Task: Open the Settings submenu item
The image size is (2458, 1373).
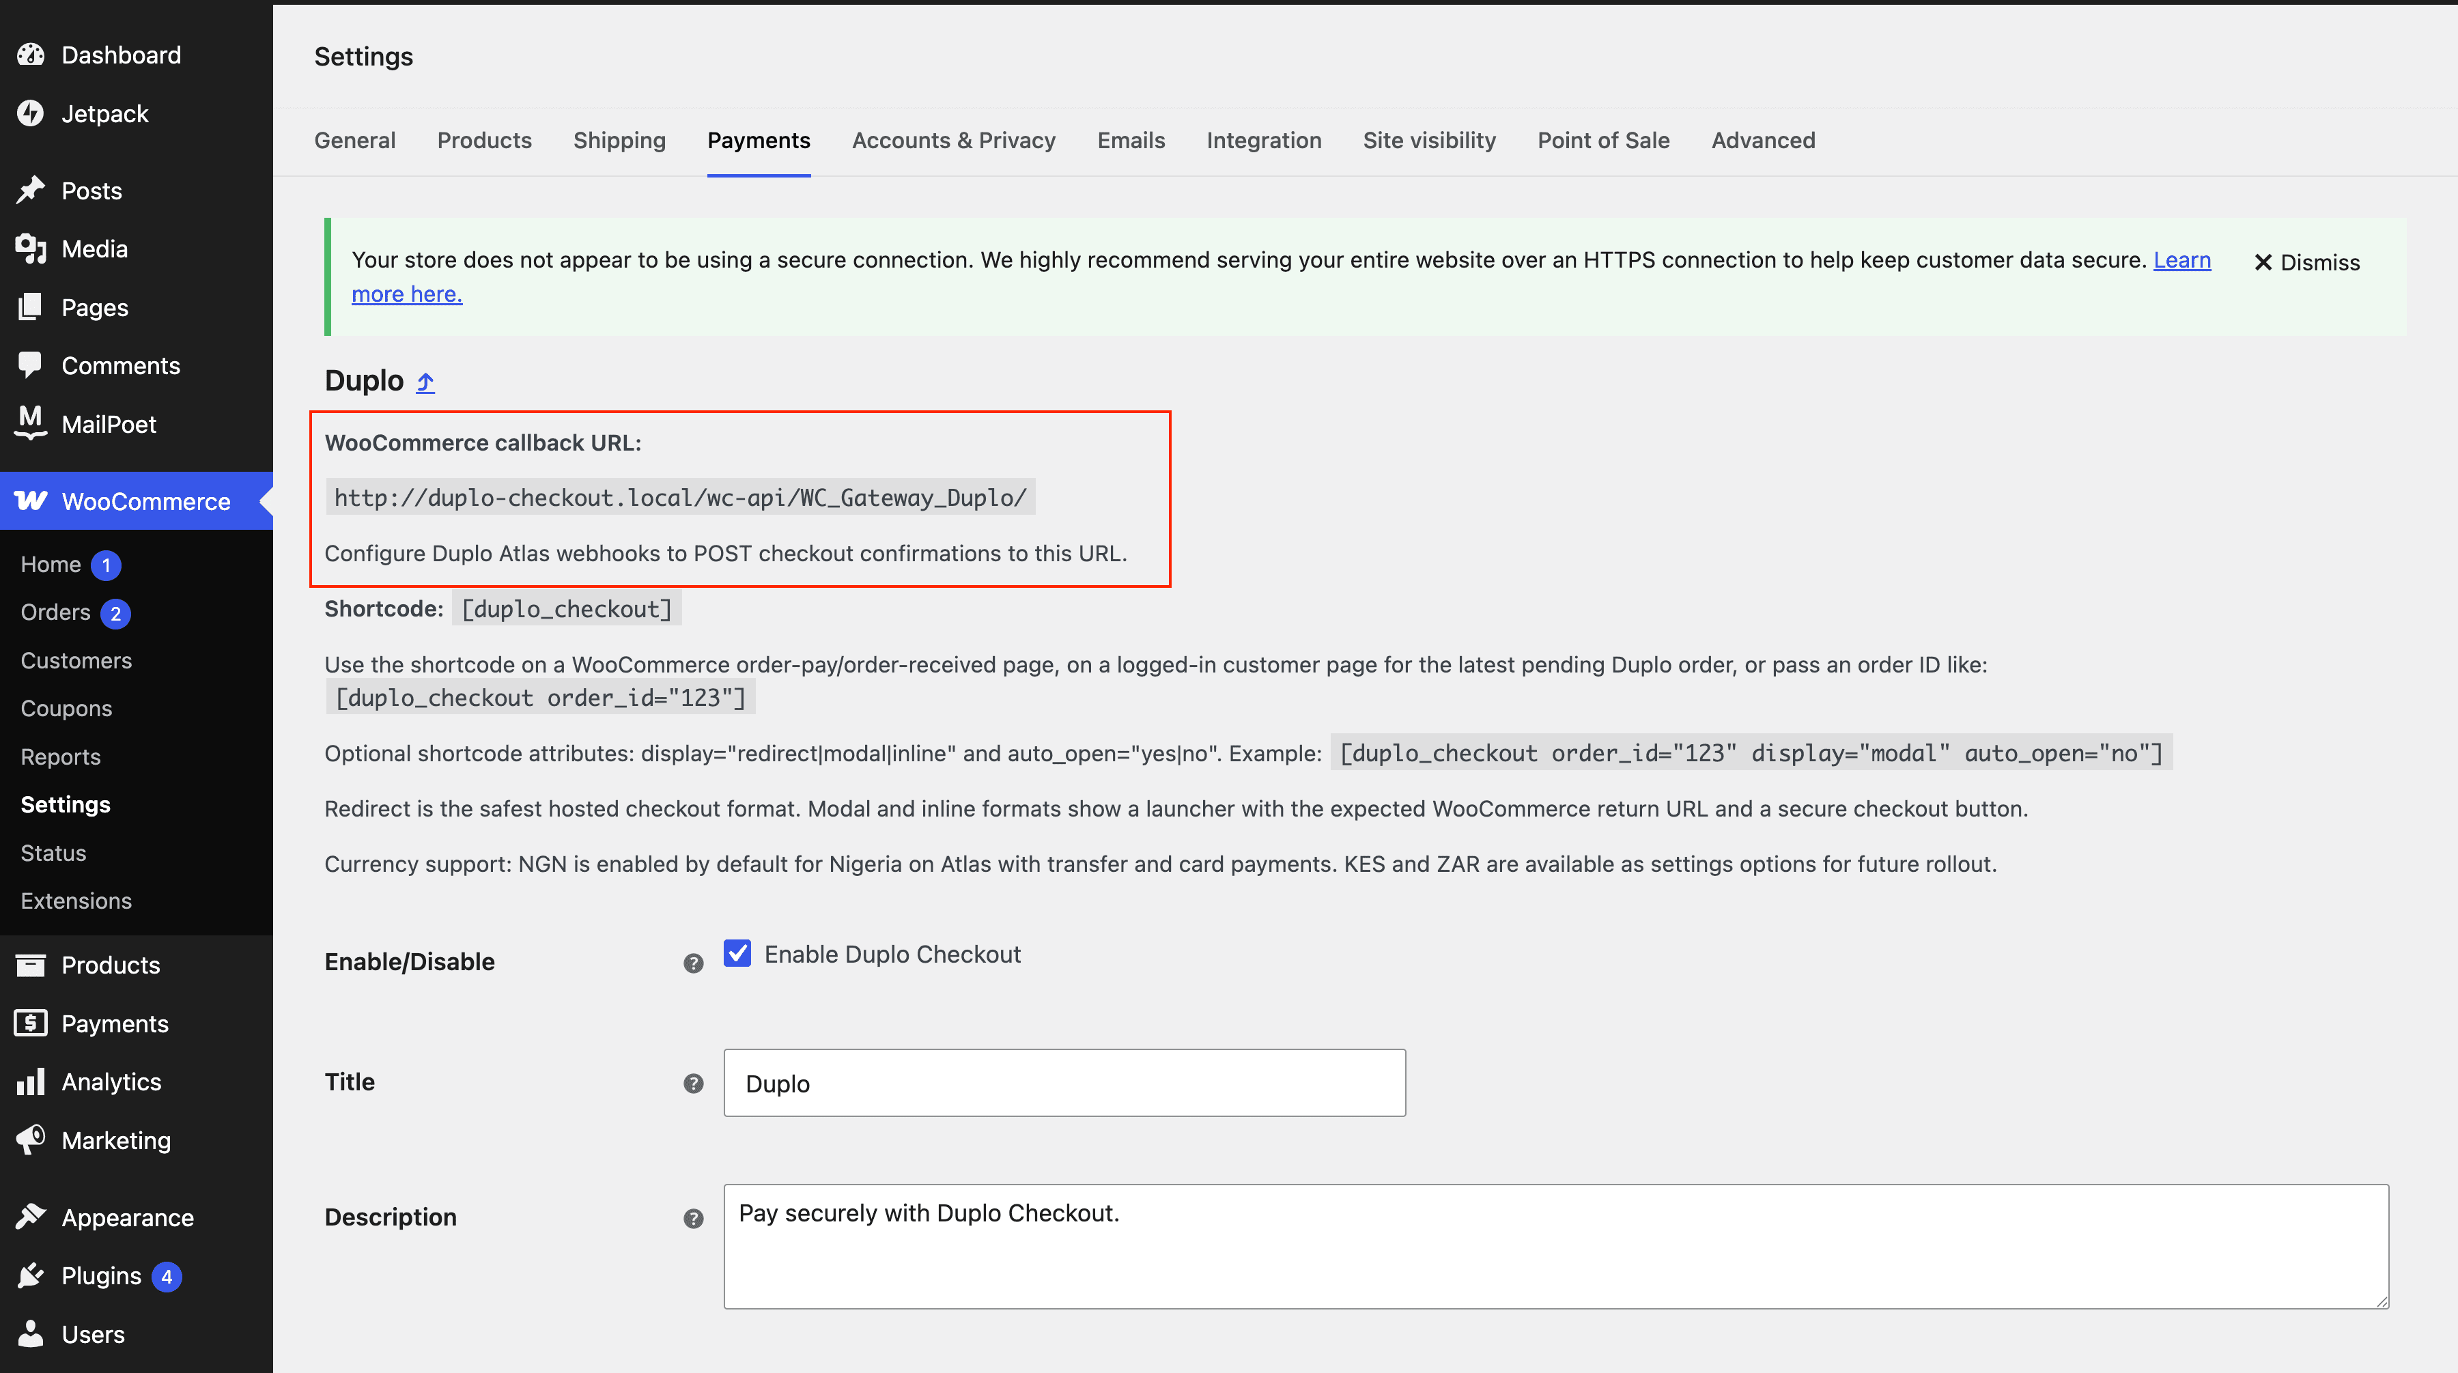Action: (x=66, y=804)
